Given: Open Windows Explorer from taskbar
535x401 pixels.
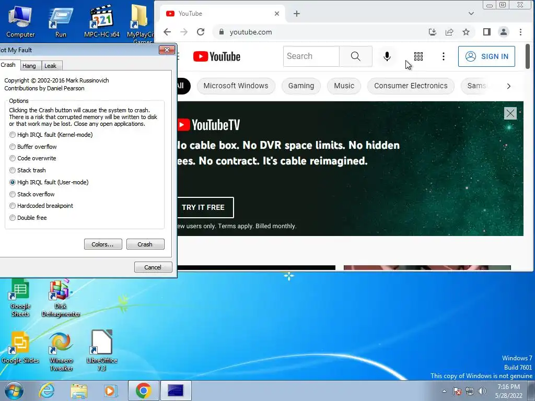Looking at the screenshot, I should click(79, 391).
